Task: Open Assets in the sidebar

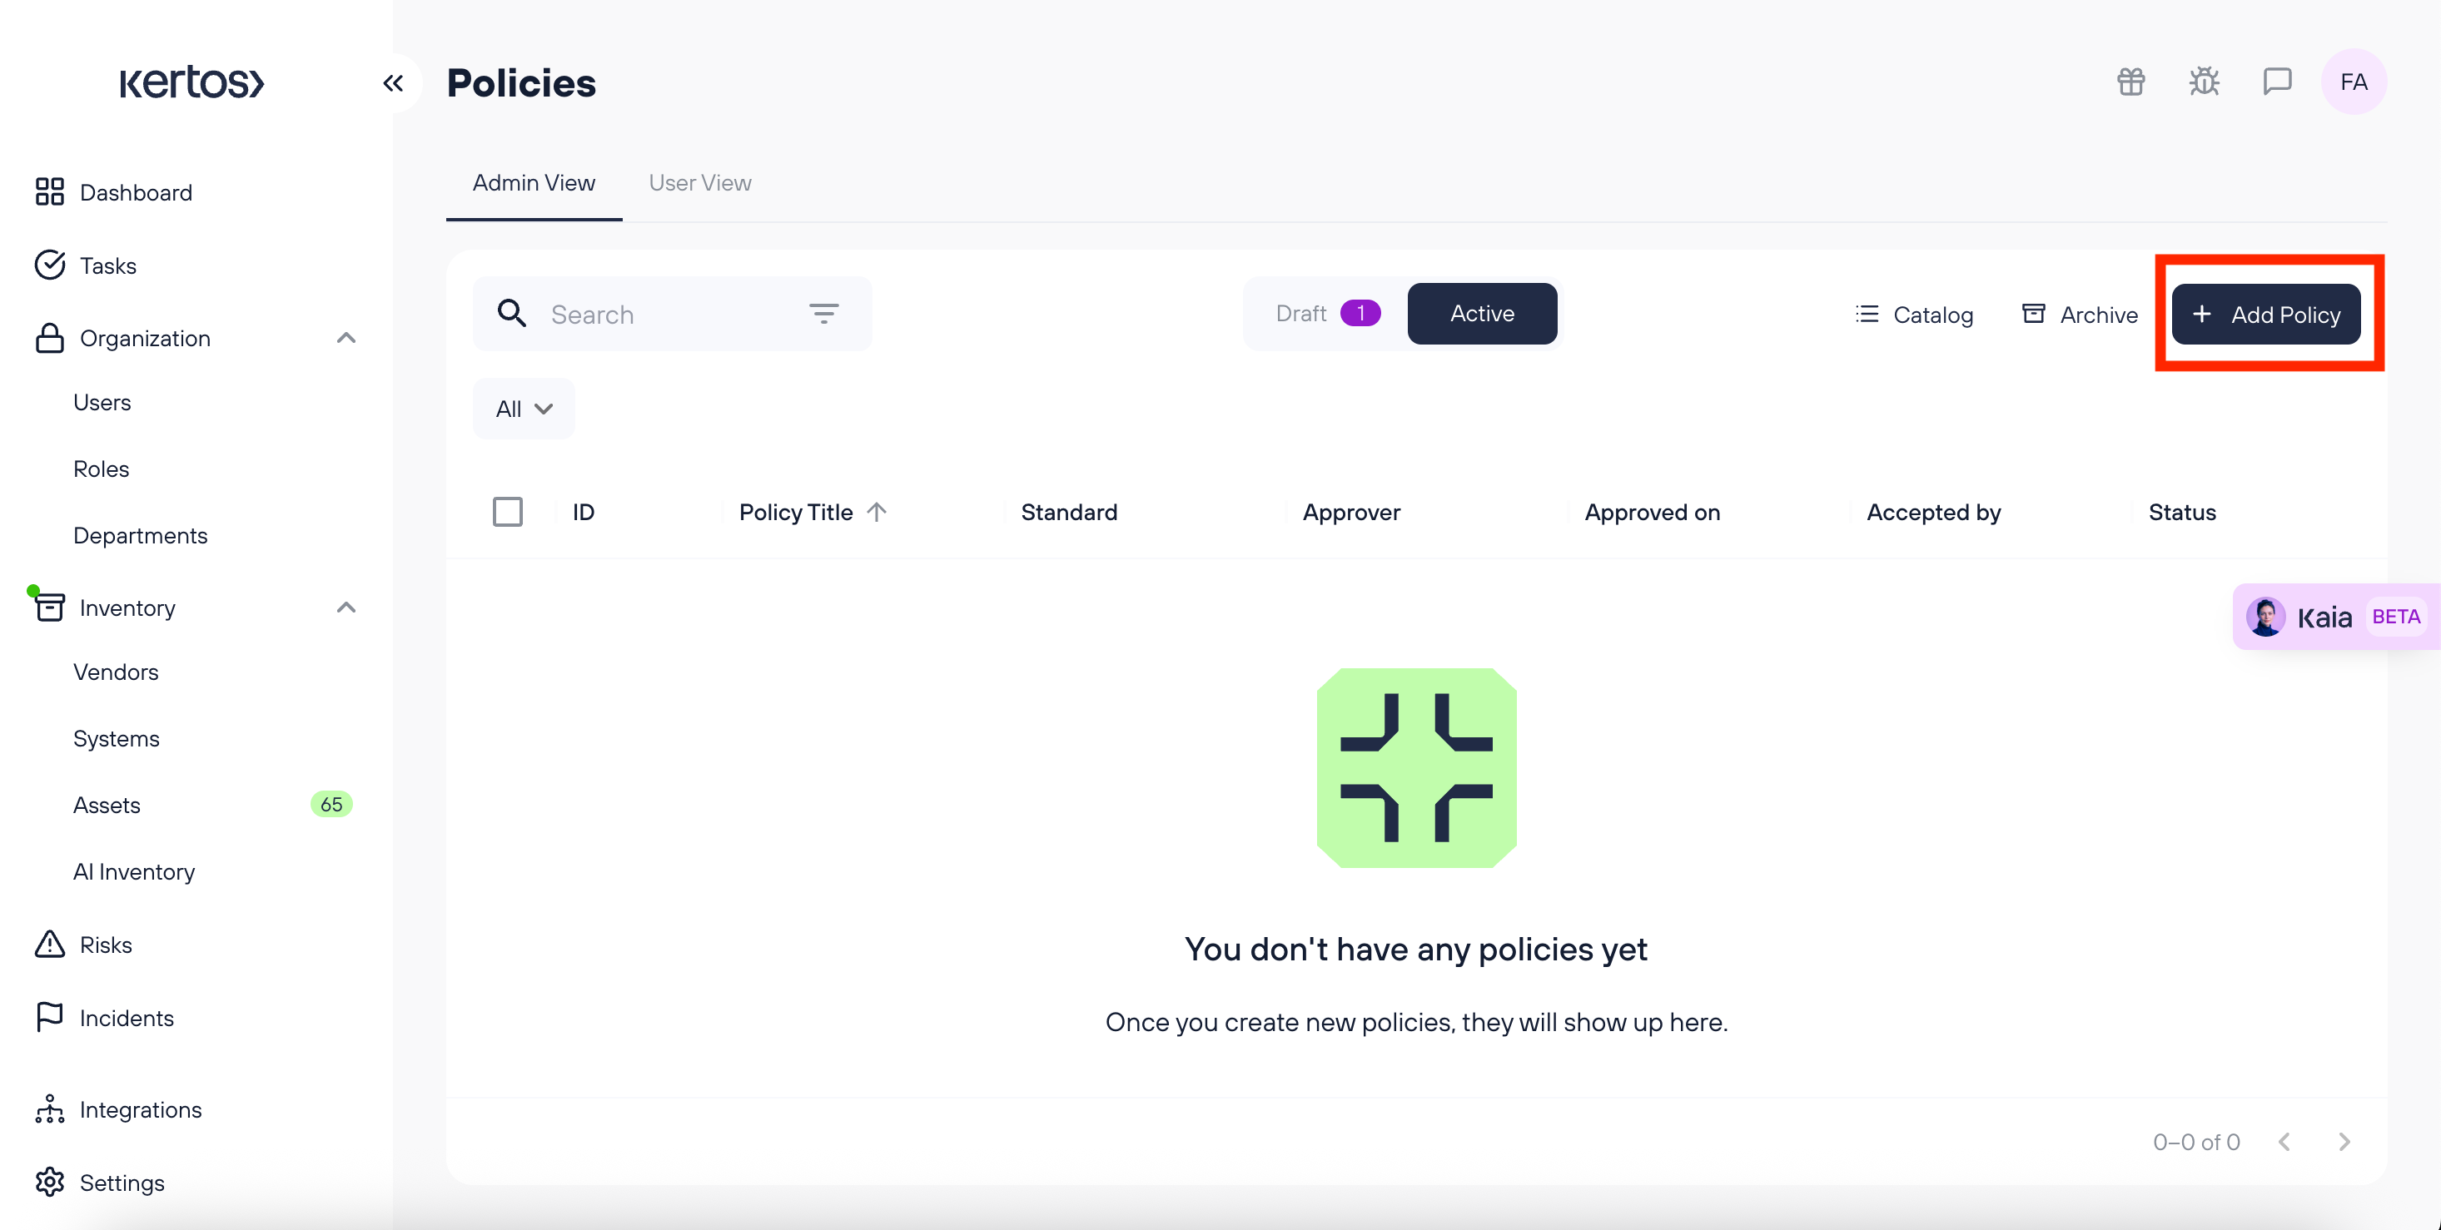Action: 107,805
